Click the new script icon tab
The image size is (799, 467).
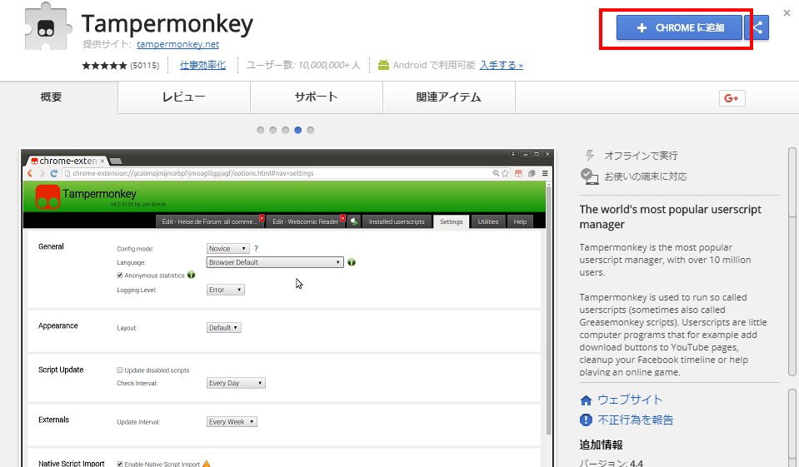point(354,221)
